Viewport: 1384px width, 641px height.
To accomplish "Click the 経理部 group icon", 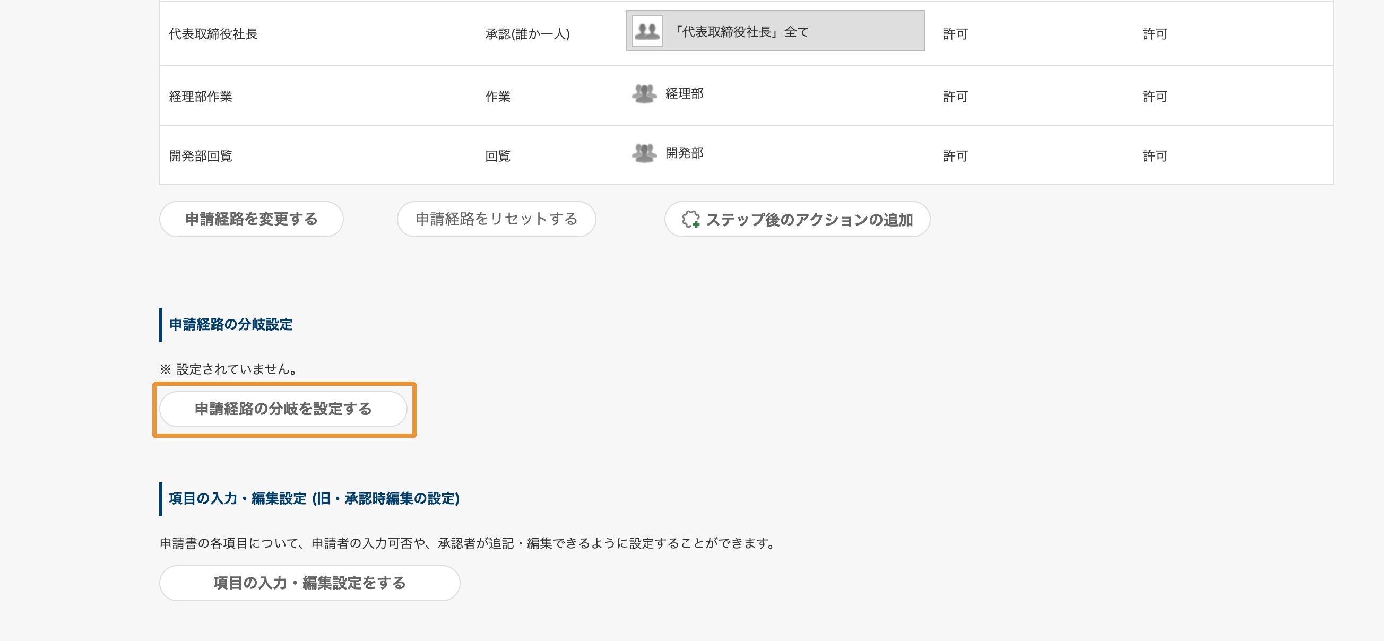I will [x=644, y=93].
